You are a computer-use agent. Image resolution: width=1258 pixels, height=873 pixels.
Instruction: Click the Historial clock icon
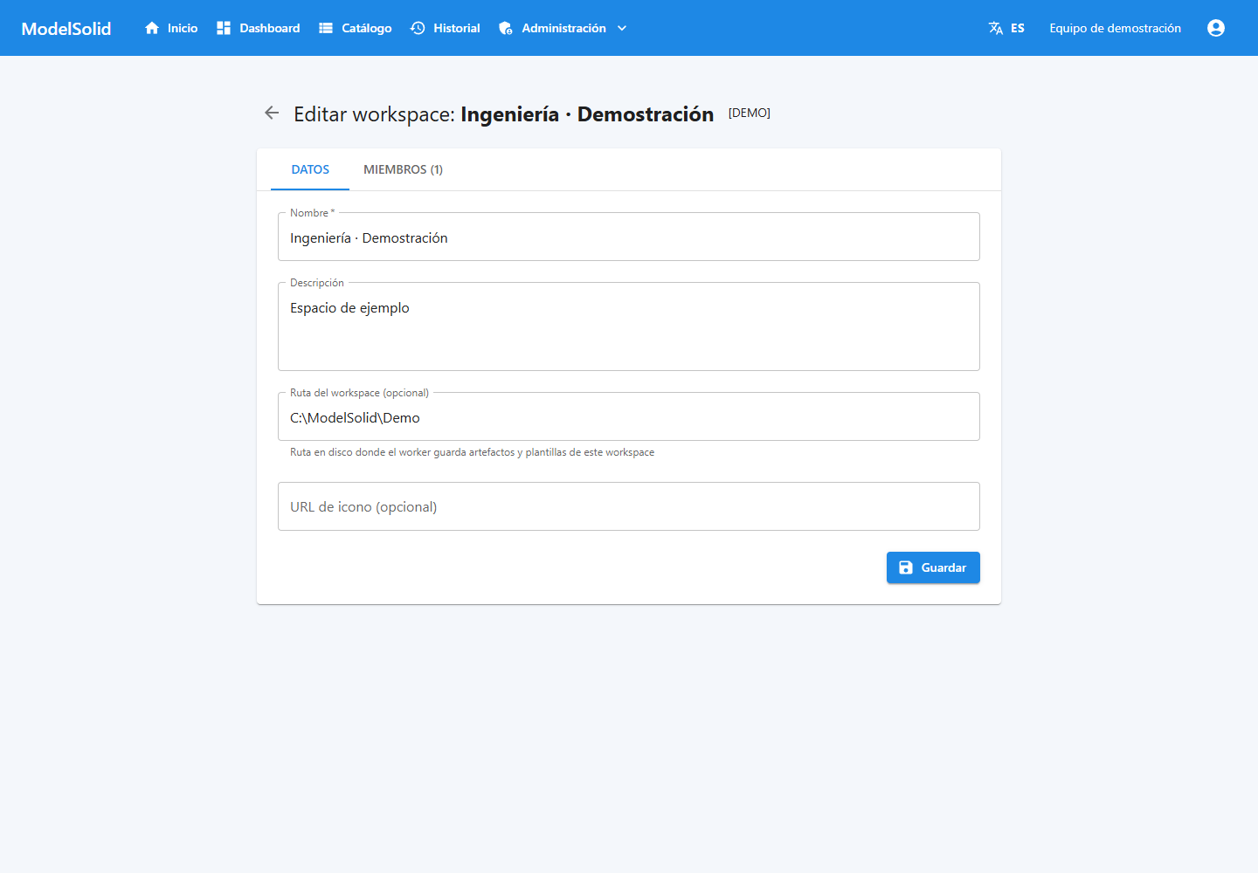tap(418, 28)
